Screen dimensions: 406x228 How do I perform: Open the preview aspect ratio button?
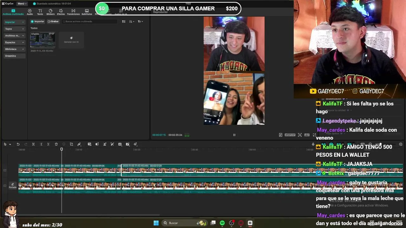click(x=307, y=135)
